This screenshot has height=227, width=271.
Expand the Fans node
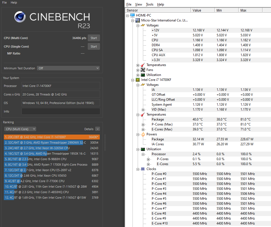[x=138, y=70]
